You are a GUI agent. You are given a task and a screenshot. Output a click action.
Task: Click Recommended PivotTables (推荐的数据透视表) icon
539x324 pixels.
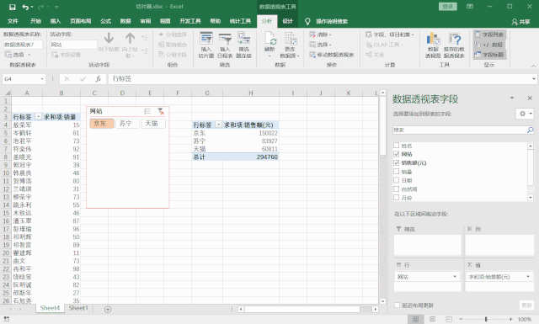[454, 45]
